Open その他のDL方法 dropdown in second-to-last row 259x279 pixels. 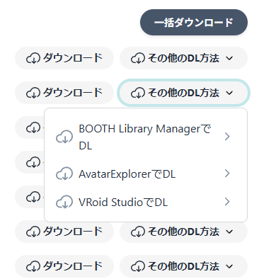(x=183, y=232)
